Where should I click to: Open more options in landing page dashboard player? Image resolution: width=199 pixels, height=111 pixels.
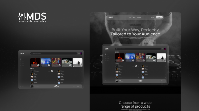click(164, 81)
